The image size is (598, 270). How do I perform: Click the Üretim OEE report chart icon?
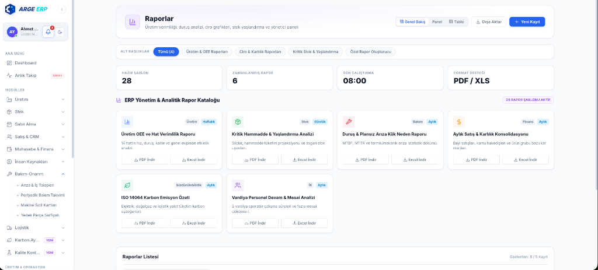127,122
